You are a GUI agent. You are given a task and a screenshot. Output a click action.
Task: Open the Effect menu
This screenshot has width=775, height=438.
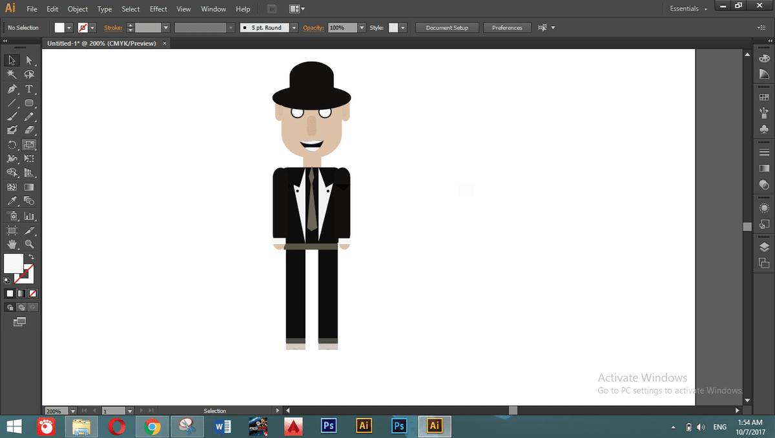click(158, 9)
